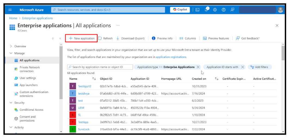Image resolution: width=288 pixels, height=137 pixels.
Task: Select All applications in sidebar
Action: pyautogui.click(x=32, y=60)
